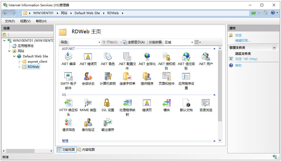
Task: Click the 连接 pane horizontal scrollbar
Action: (x=20, y=151)
